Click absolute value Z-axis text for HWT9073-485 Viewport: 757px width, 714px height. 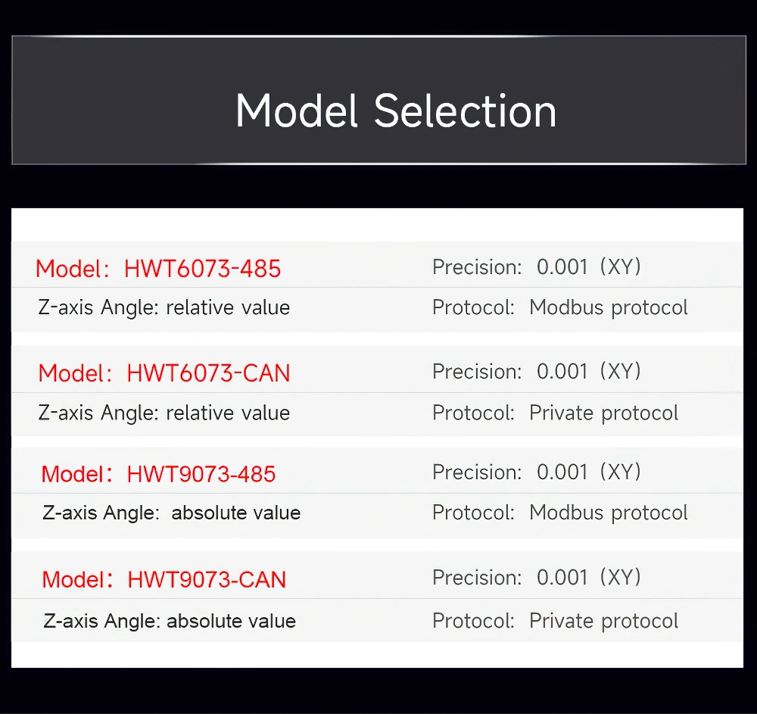click(236, 513)
